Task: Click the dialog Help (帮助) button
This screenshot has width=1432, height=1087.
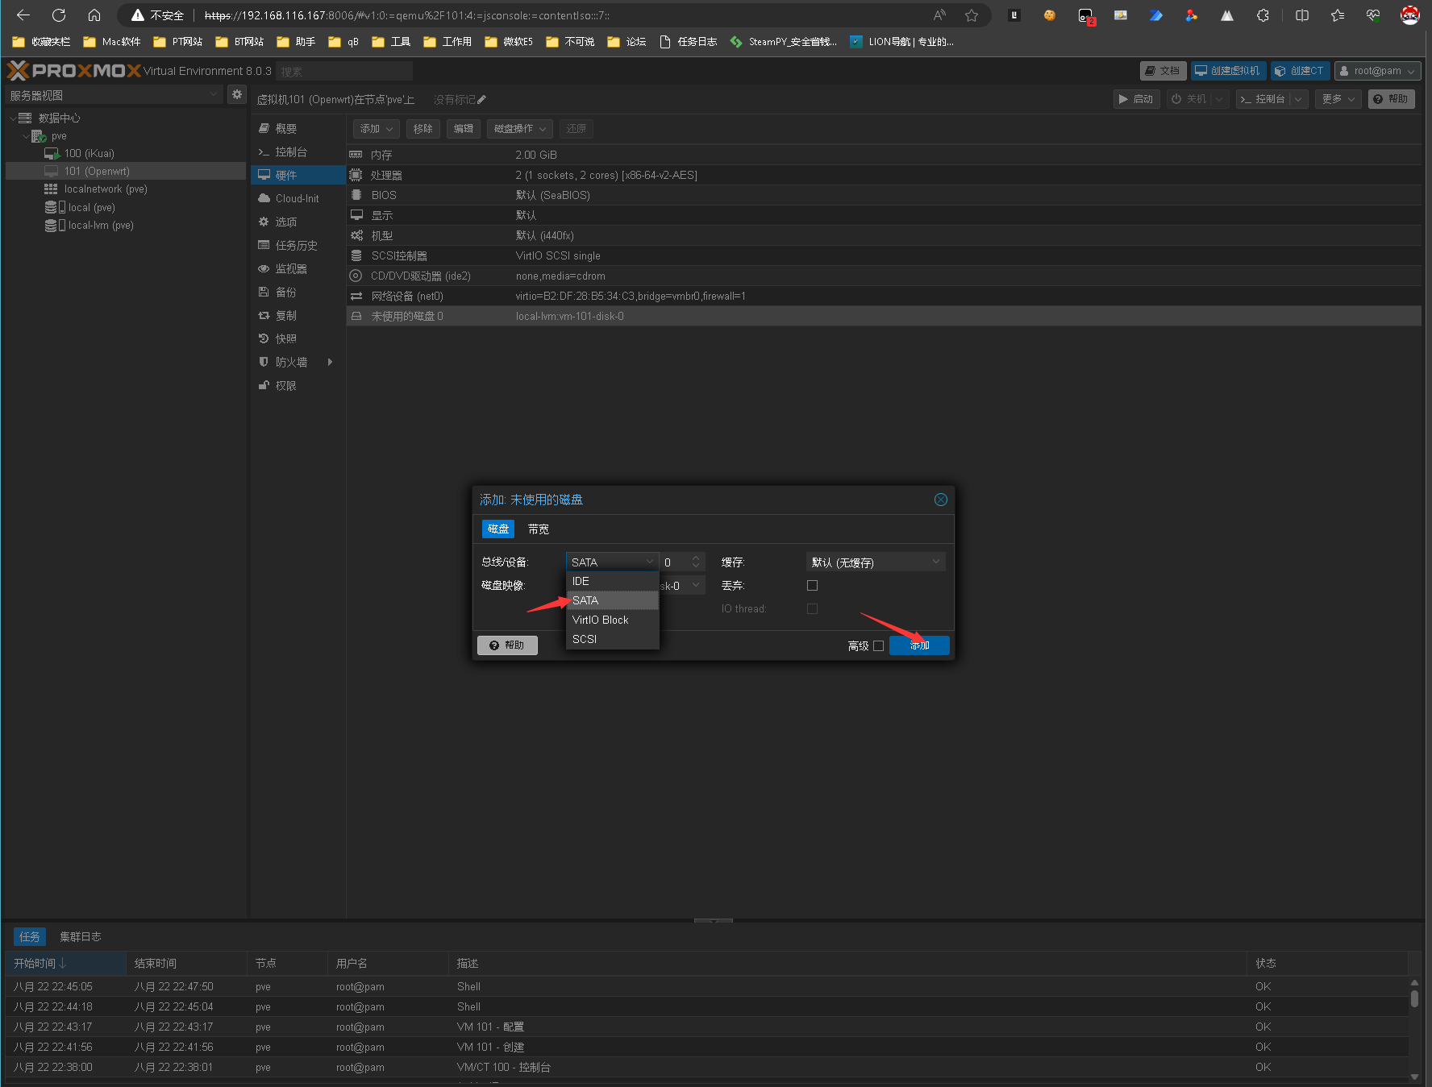Action: 507,645
